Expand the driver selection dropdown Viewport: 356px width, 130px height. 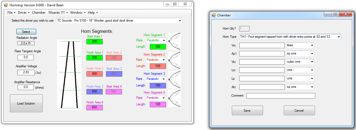coord(180,21)
